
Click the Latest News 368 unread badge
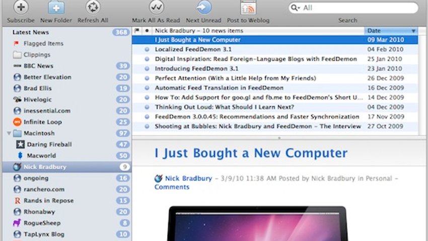[x=121, y=32]
